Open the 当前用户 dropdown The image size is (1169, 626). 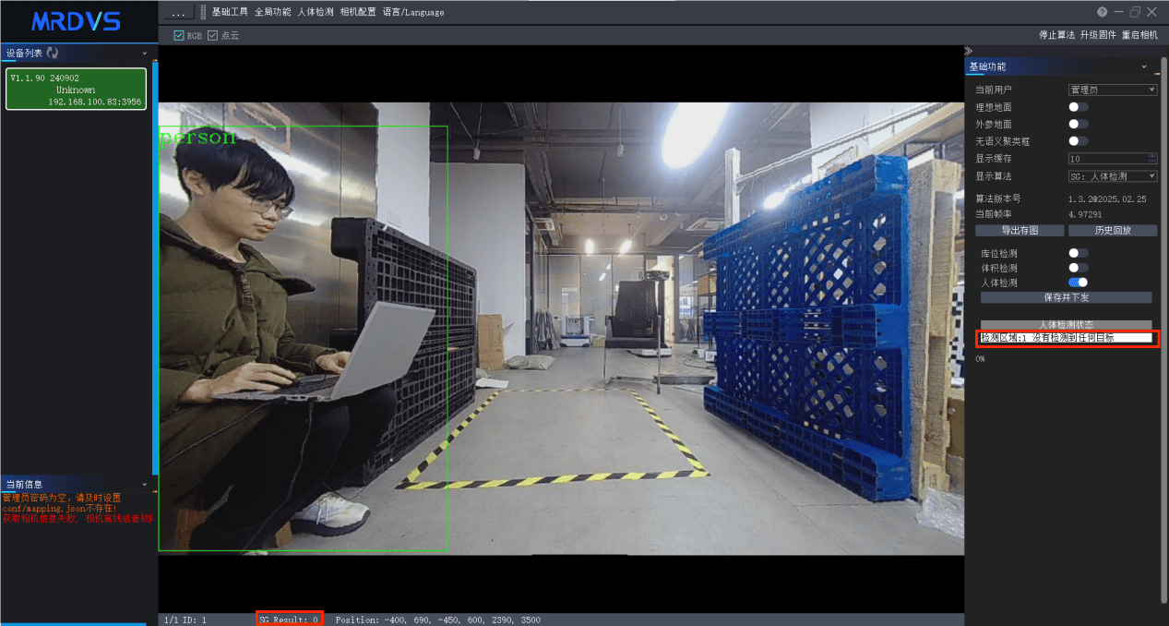pyautogui.click(x=1113, y=90)
